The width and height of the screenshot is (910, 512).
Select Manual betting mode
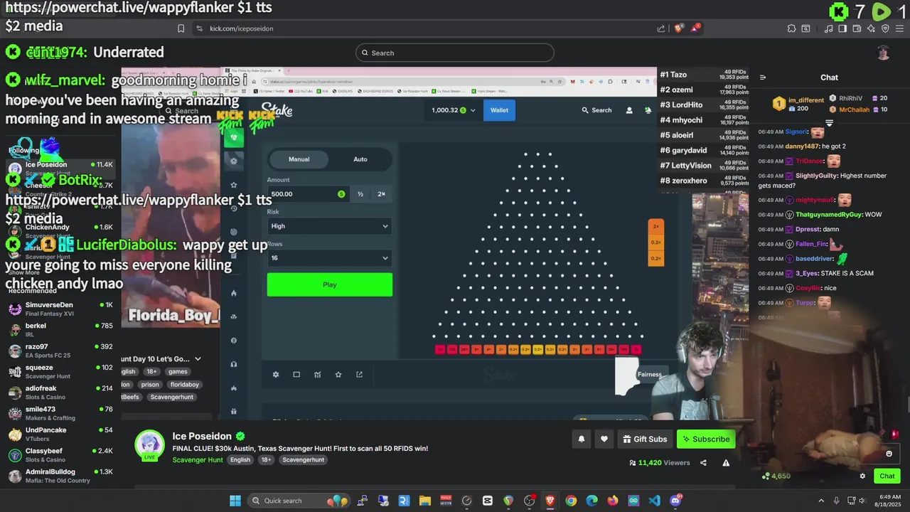(299, 159)
